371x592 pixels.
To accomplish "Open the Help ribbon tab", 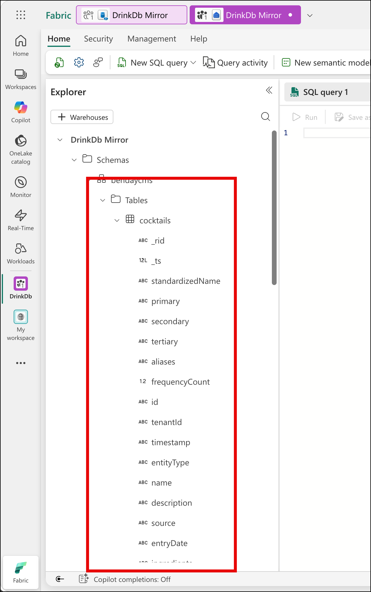I will (199, 39).
